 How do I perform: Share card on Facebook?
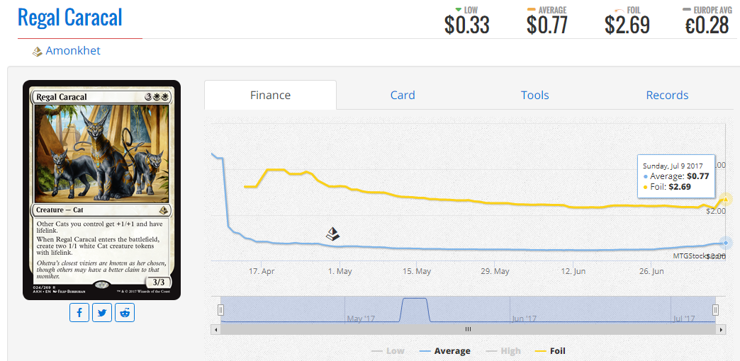click(79, 313)
